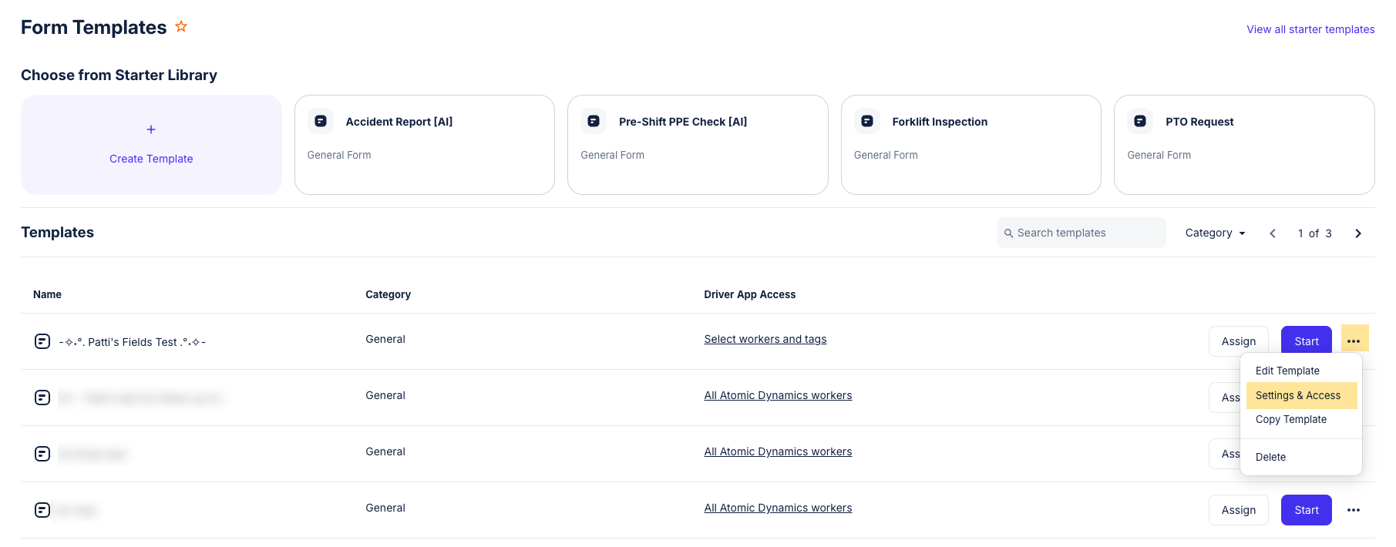This screenshot has height=547, width=1396.
Task: Click the next page arrow in the templates pagination
Action: 1357,233
